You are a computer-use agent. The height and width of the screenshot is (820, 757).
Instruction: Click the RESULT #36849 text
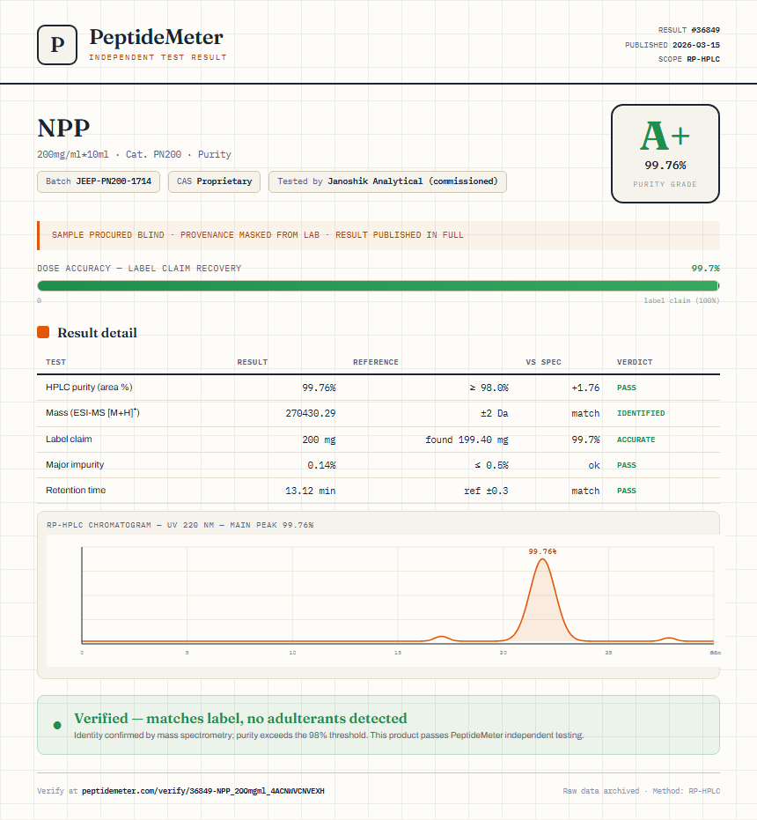tap(689, 30)
